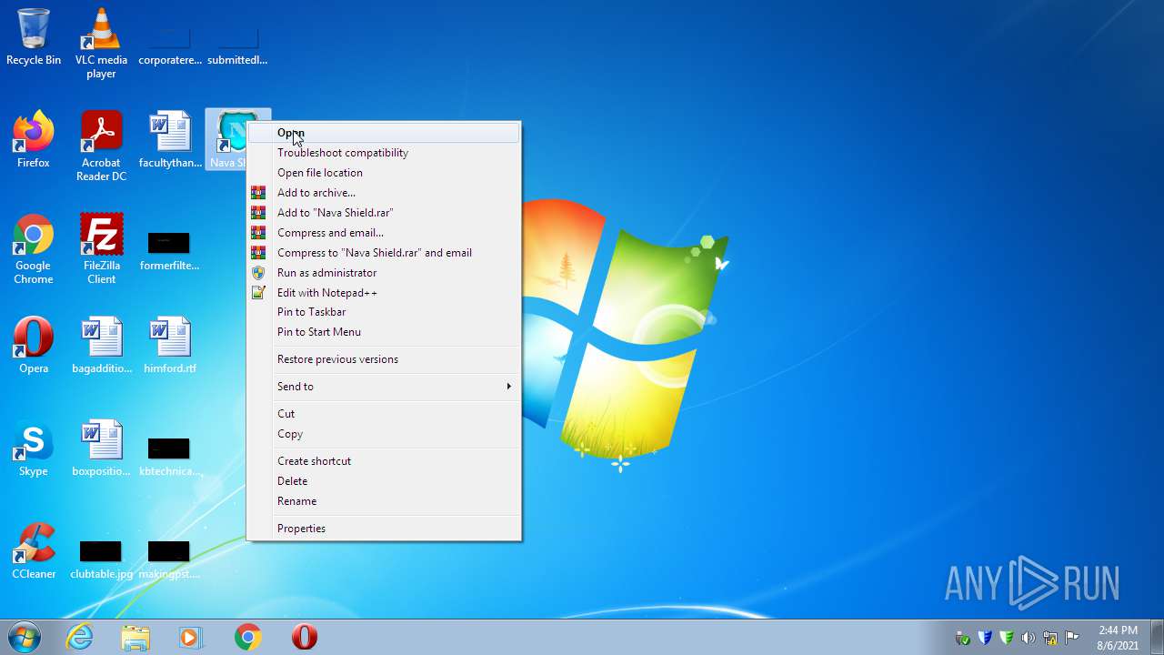Select the Acrobat Reader DC shortcut
Screen dimensions: 1164x655
[101, 146]
